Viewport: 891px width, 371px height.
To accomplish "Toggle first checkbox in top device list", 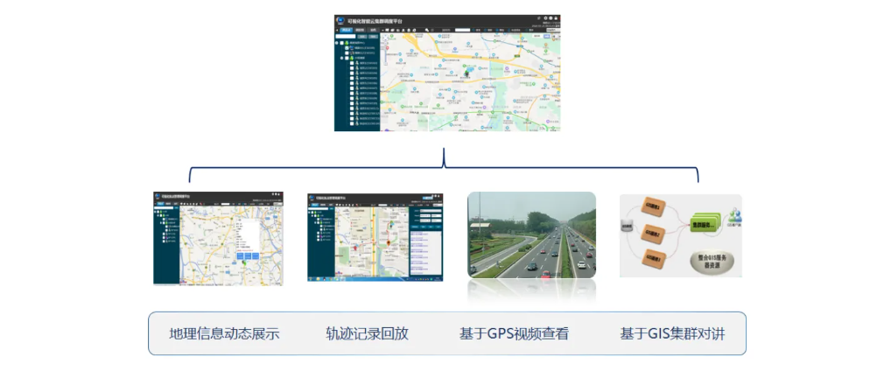I will tap(352, 63).
